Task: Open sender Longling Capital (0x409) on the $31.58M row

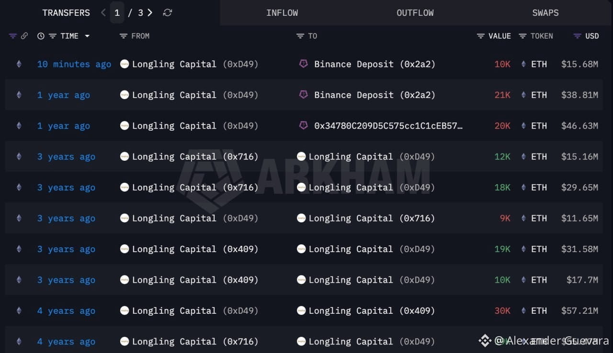Action: click(195, 249)
